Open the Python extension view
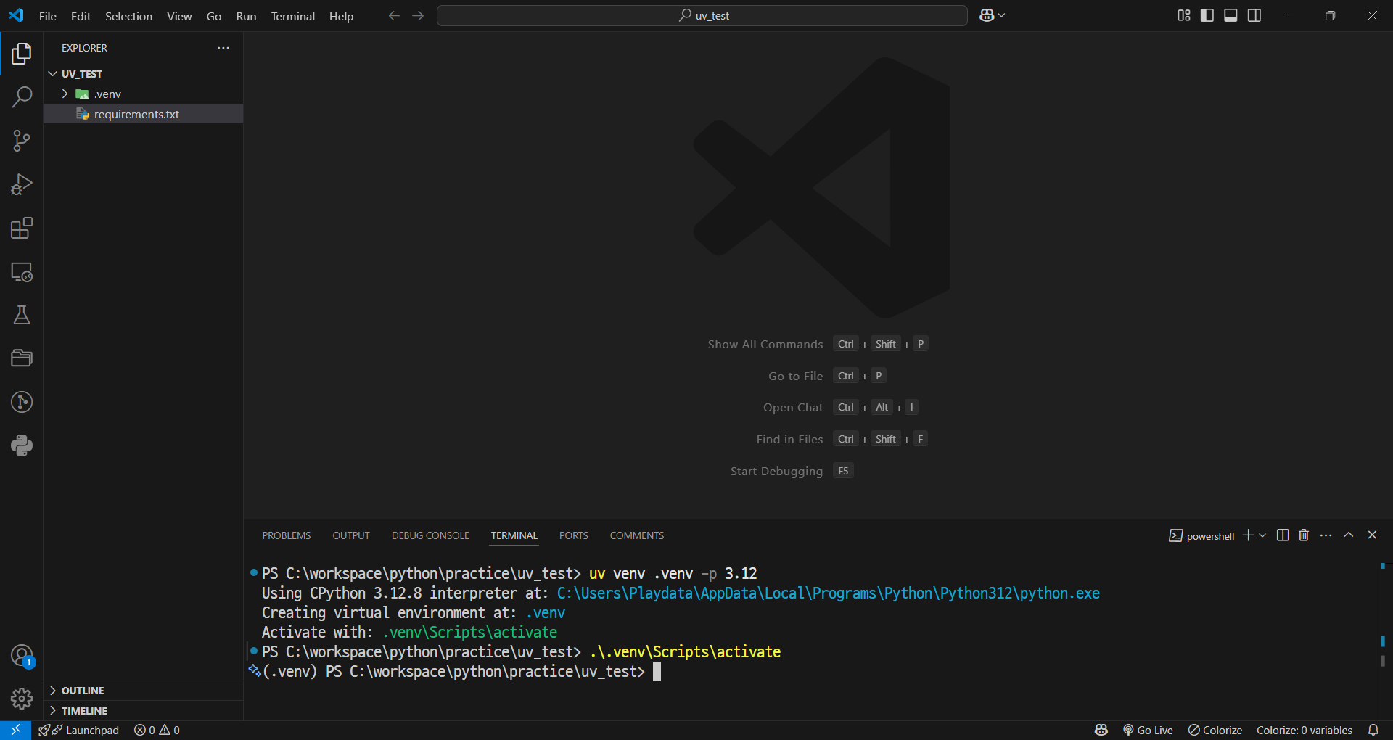This screenshot has height=740, width=1393. click(x=22, y=445)
